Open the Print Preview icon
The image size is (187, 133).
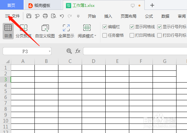tap(53, 16)
